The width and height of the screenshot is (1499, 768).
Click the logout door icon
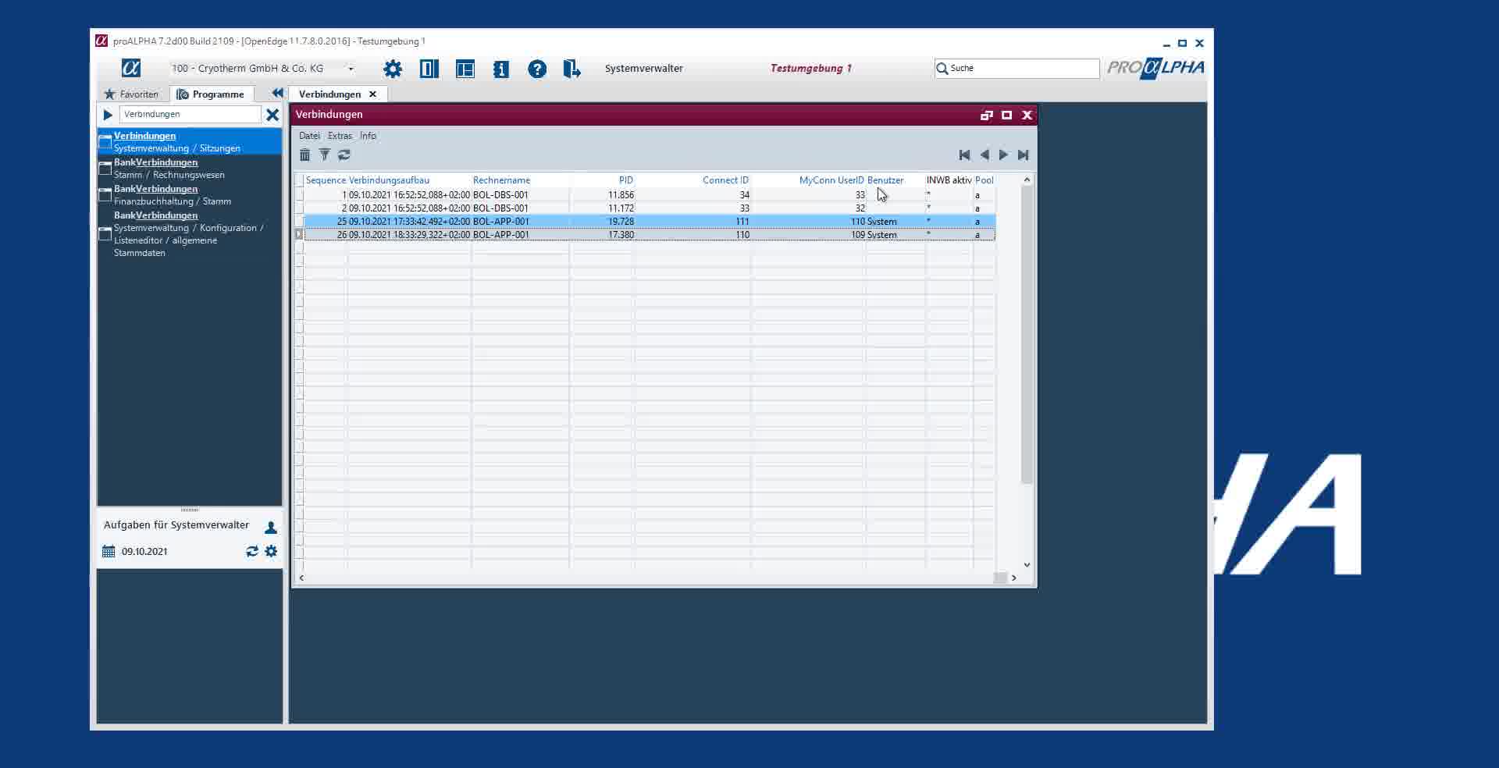(x=572, y=69)
